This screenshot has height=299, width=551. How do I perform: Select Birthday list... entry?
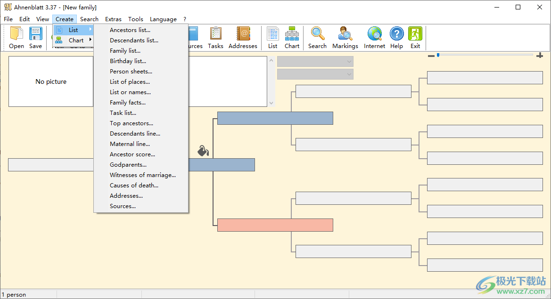[128, 61]
